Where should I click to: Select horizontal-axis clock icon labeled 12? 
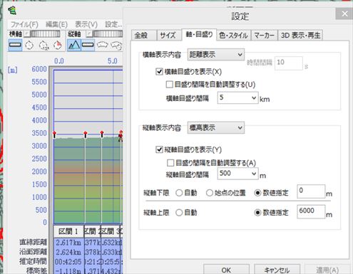tap(44, 45)
